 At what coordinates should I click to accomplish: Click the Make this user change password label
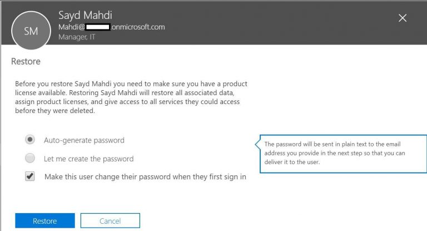pos(145,177)
